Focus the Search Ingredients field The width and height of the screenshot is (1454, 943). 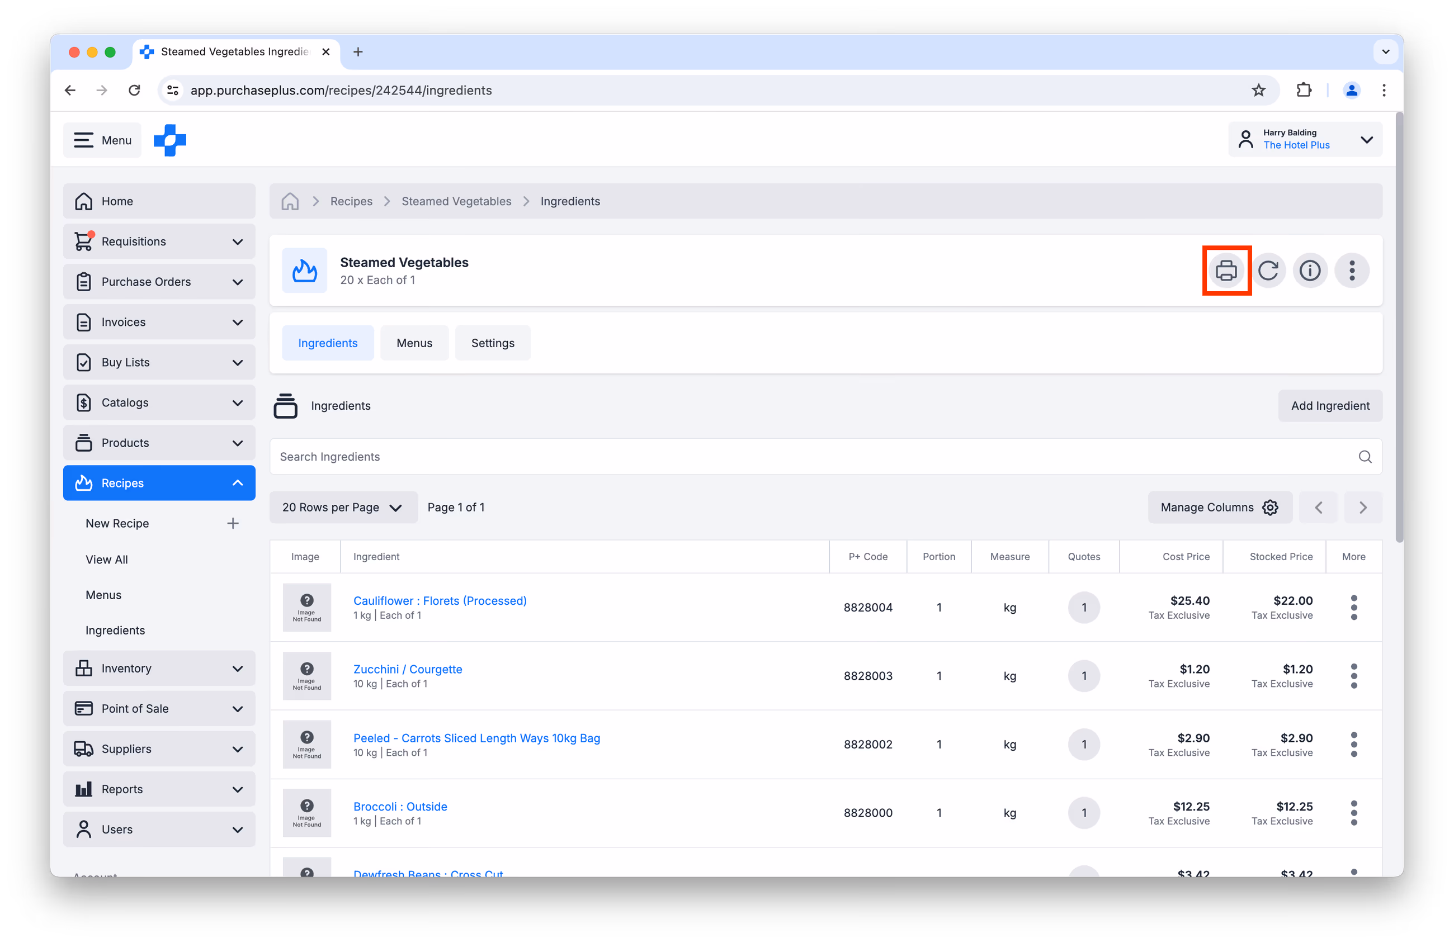pyautogui.click(x=825, y=457)
